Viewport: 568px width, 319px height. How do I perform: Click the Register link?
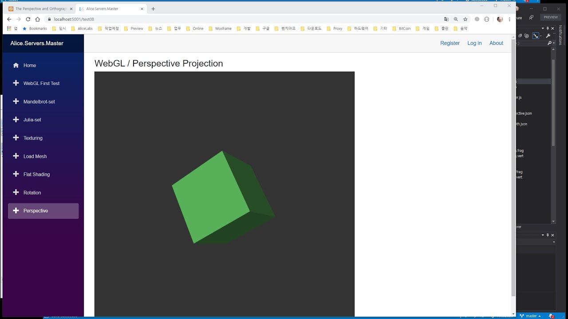click(x=450, y=43)
